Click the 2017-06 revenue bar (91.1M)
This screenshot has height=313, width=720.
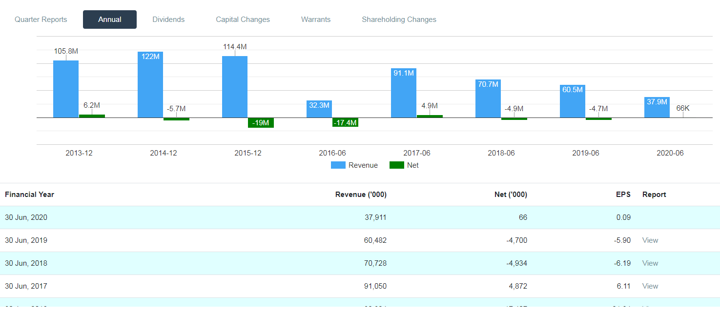tap(404, 94)
